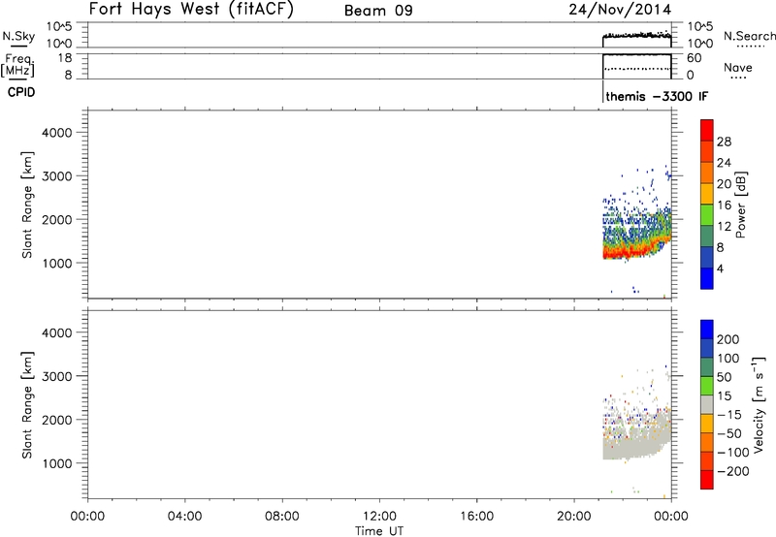
Task: Click the 'Slant Range [km]' label of the power panel
Action: point(27,205)
